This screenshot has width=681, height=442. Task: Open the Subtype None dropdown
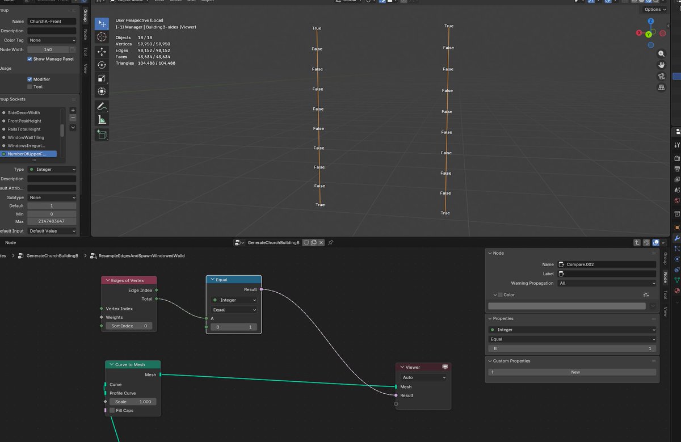[x=52, y=197]
